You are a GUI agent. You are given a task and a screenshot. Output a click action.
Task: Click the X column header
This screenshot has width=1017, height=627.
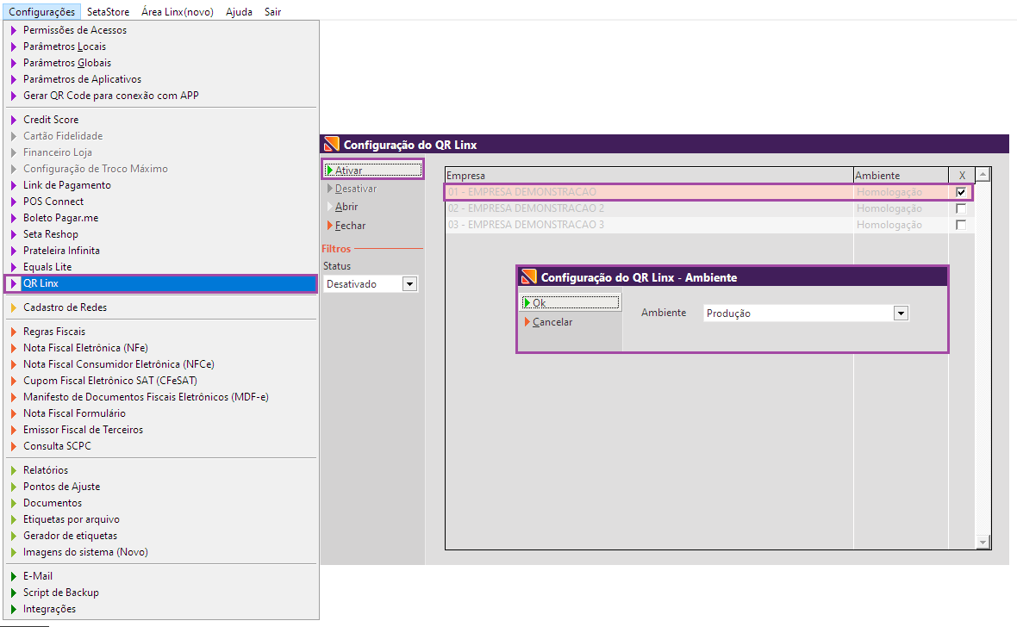click(x=962, y=176)
